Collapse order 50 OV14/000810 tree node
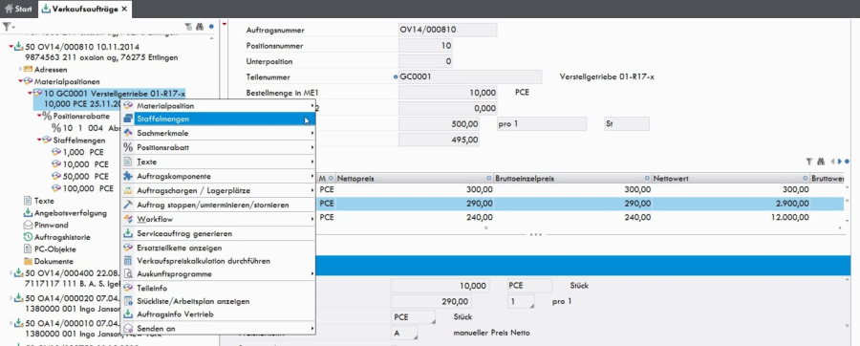 (x=11, y=47)
